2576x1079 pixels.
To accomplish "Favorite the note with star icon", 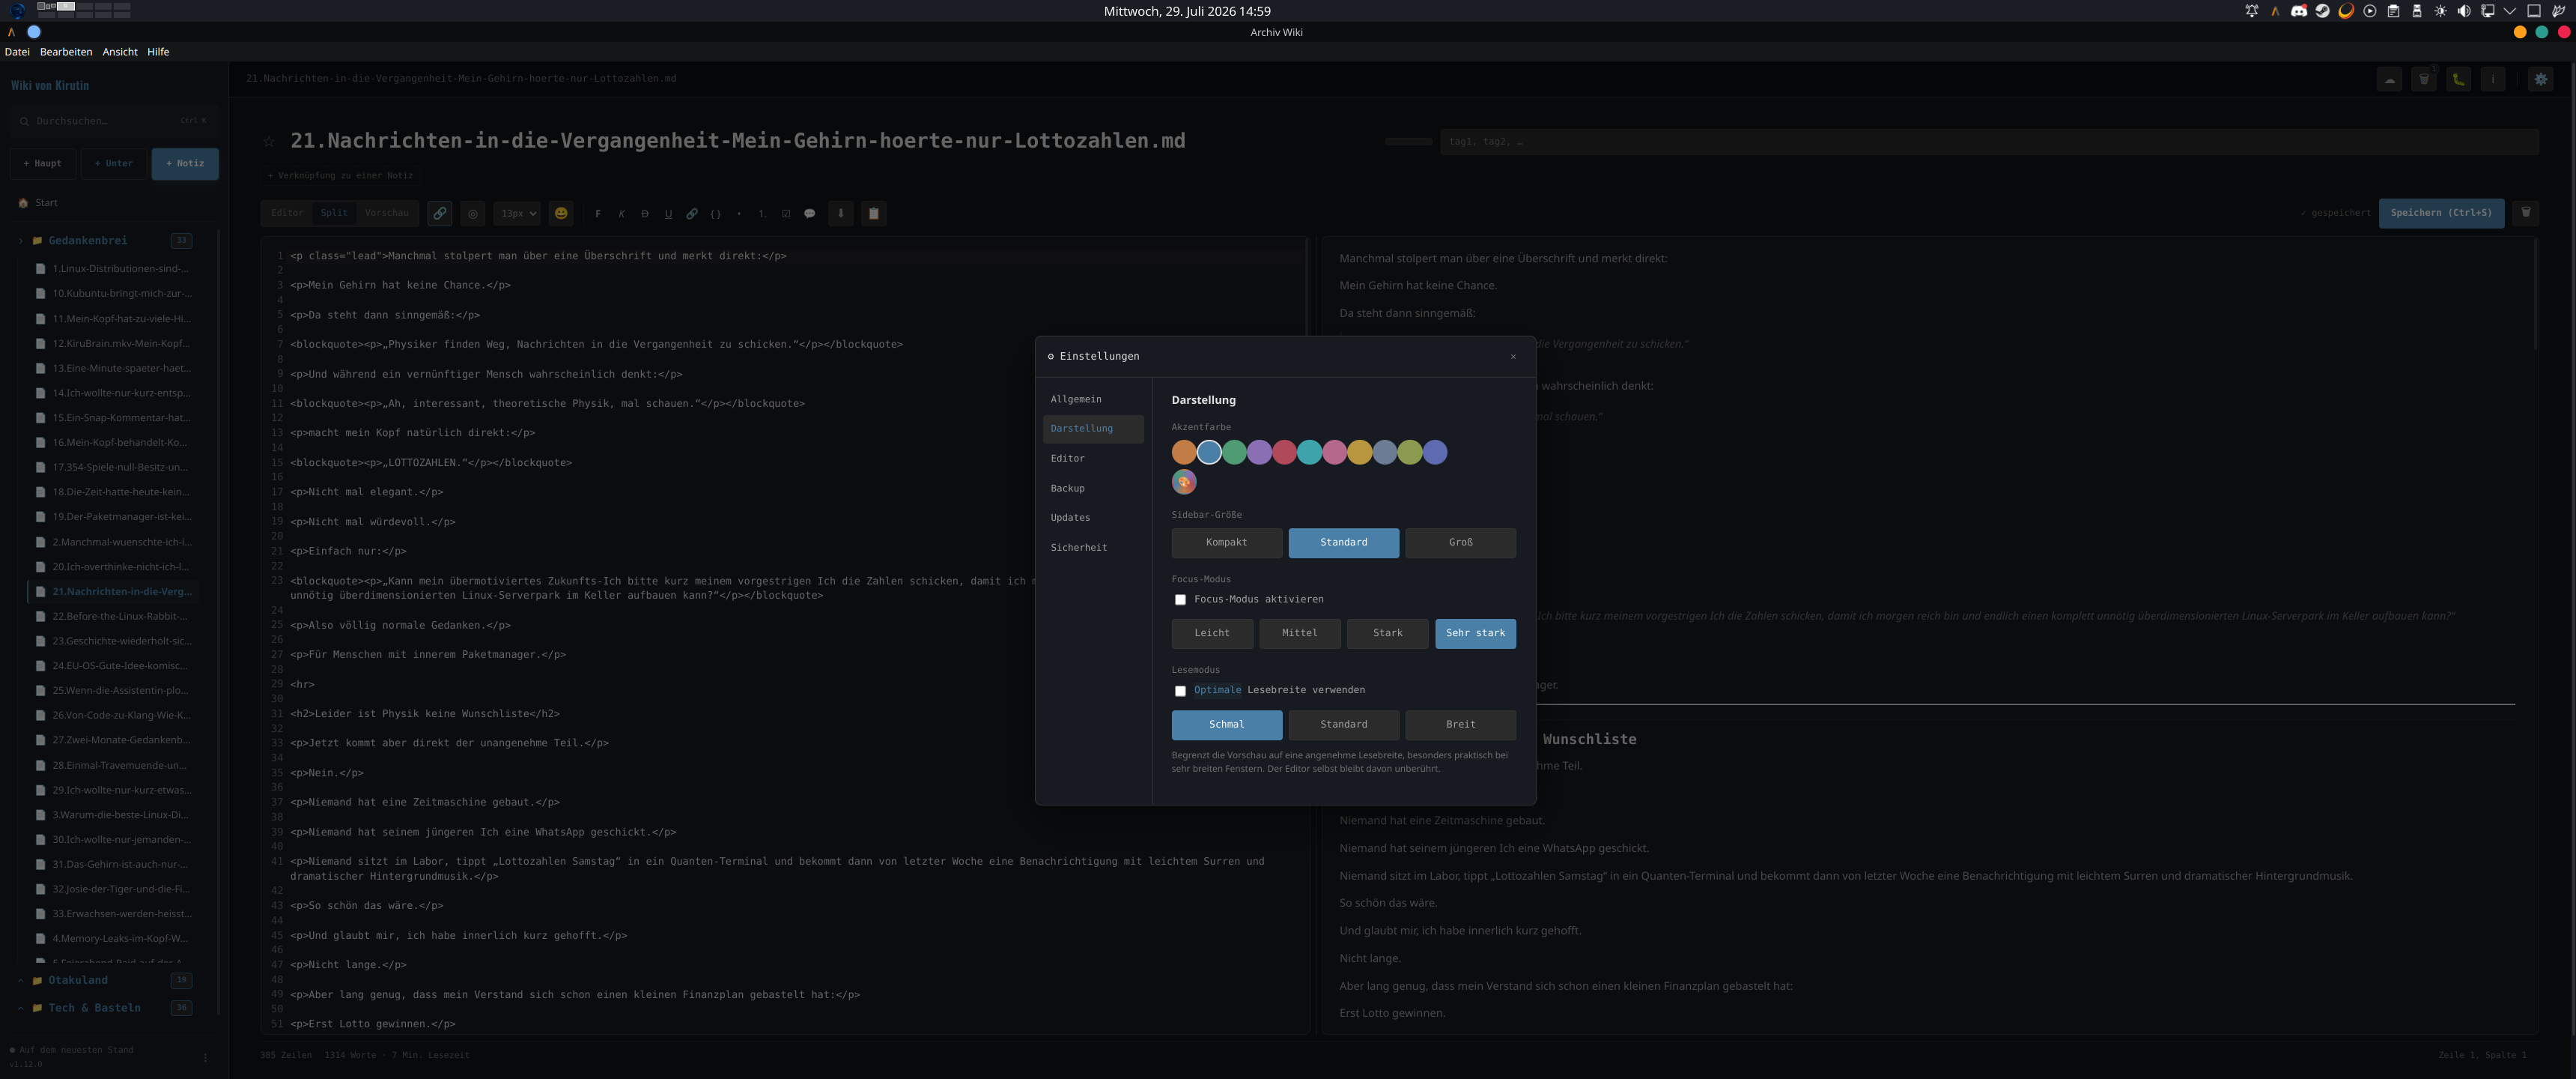I will (x=269, y=141).
